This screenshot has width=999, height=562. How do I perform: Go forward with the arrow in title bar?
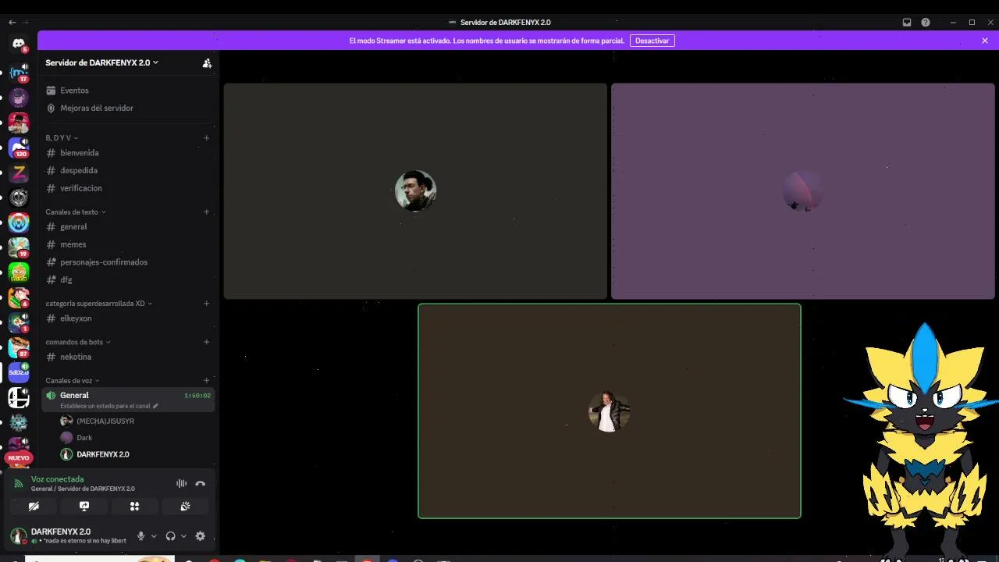click(x=26, y=23)
